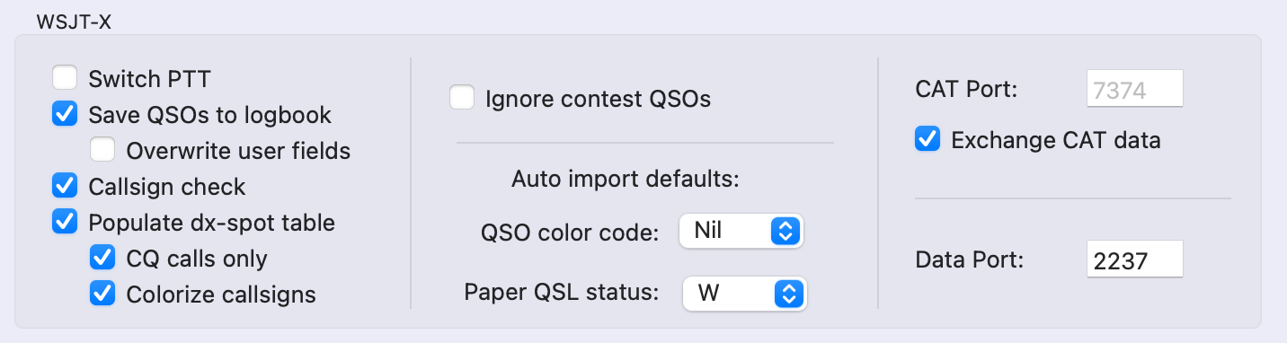Enable the Switch PTT checkbox
Viewport: 1287px width, 343px height.
65,78
